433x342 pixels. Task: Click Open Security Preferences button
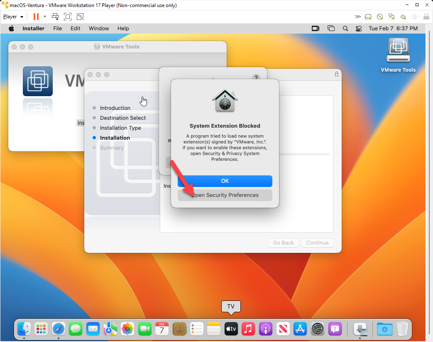click(x=225, y=195)
